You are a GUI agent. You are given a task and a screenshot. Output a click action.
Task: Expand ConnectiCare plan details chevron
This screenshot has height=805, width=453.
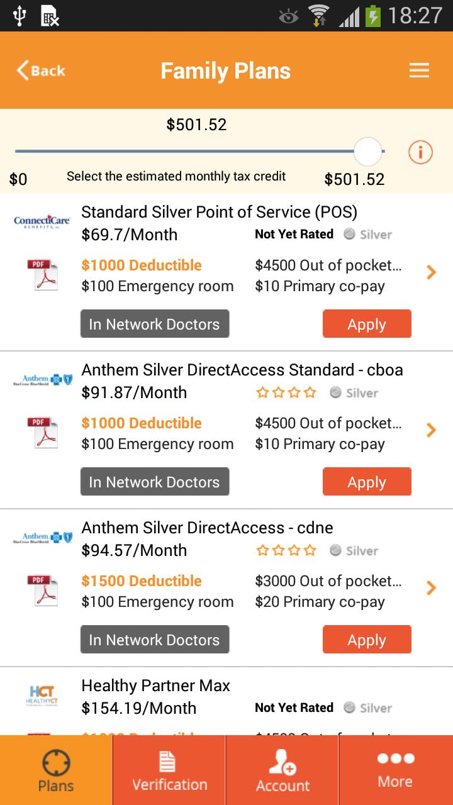coord(431,272)
